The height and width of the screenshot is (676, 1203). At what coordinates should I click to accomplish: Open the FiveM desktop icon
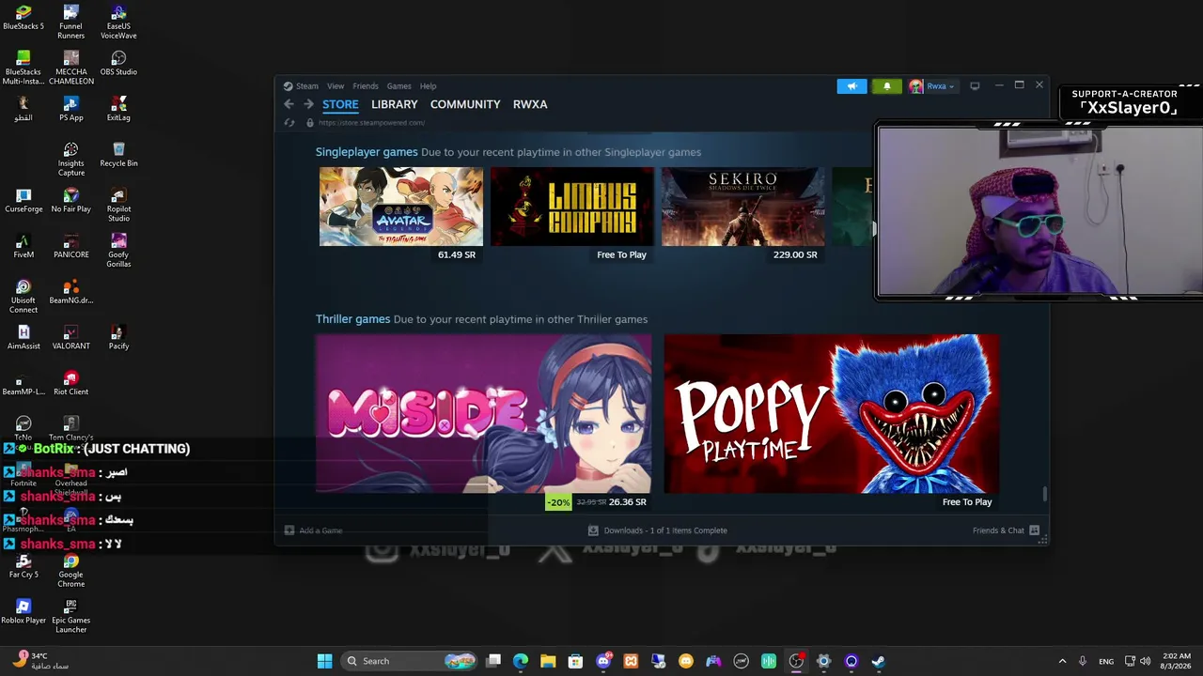23,246
